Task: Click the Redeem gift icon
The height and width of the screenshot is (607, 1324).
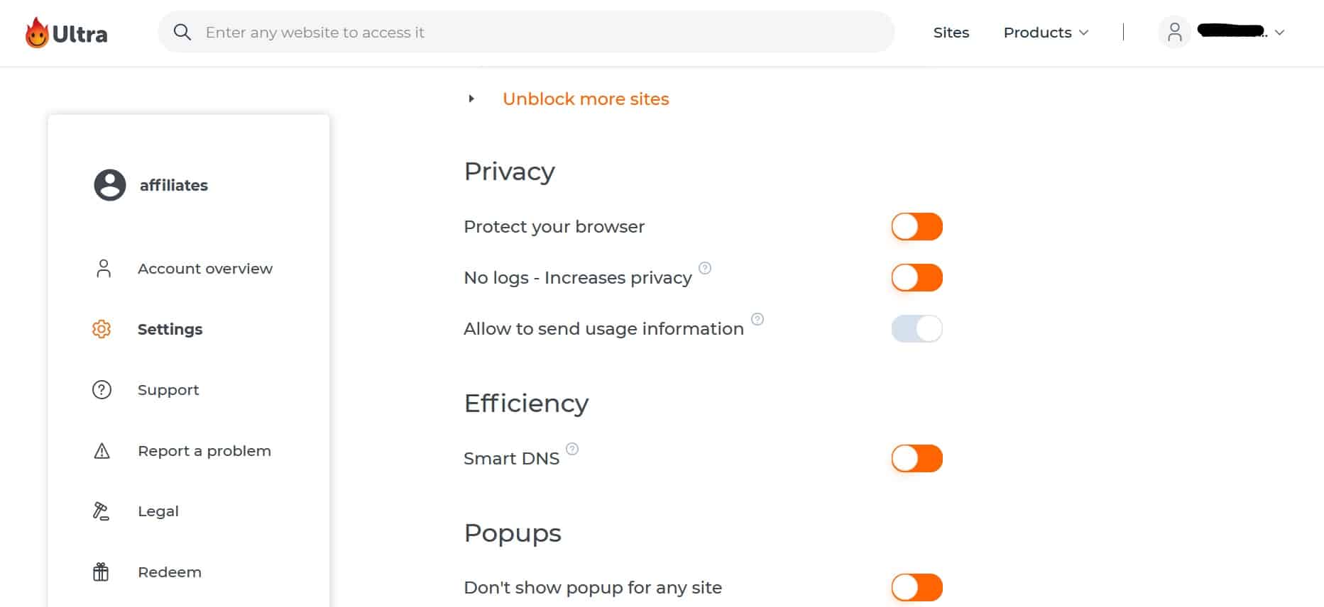Action: pos(101,572)
